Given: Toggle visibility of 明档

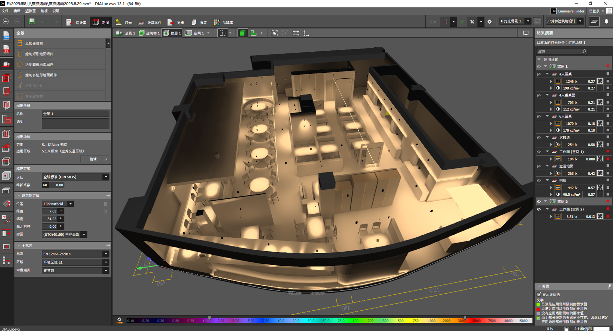Looking at the screenshot, I should click(x=539, y=180).
